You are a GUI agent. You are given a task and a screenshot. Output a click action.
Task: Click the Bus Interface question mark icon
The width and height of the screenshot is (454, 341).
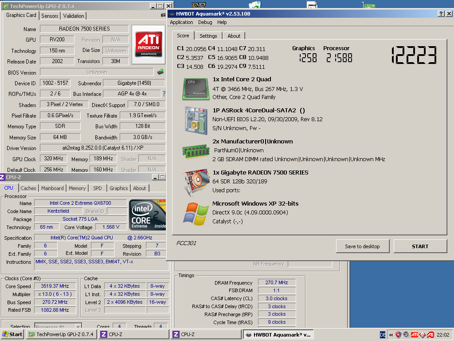pyautogui.click(x=164, y=94)
